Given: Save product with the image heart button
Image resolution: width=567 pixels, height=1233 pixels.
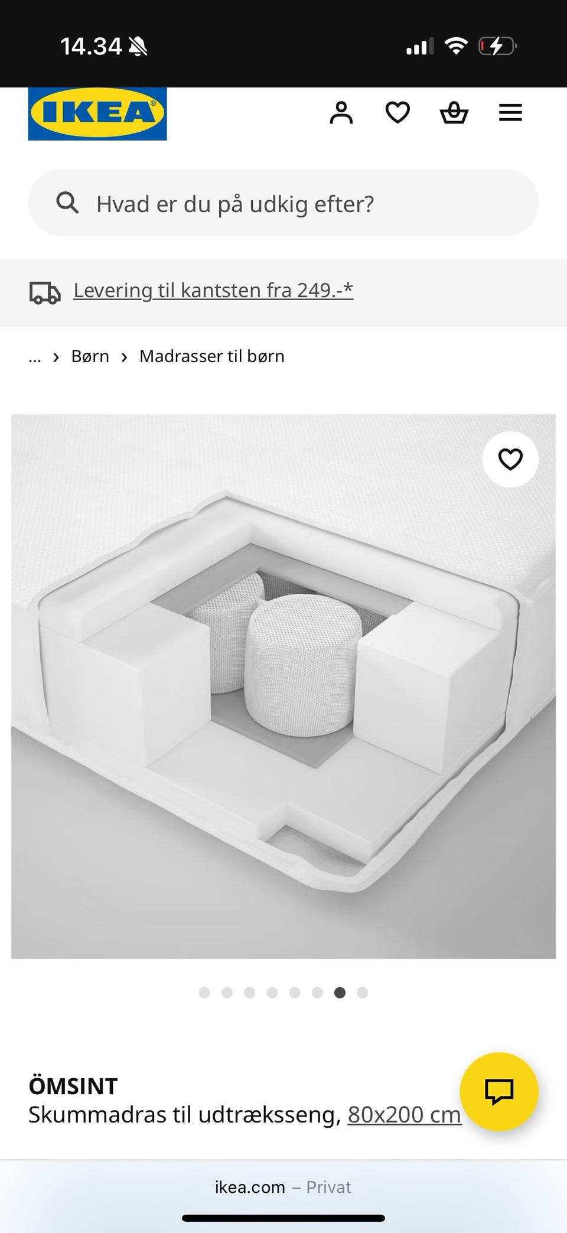Looking at the screenshot, I should coord(510,459).
